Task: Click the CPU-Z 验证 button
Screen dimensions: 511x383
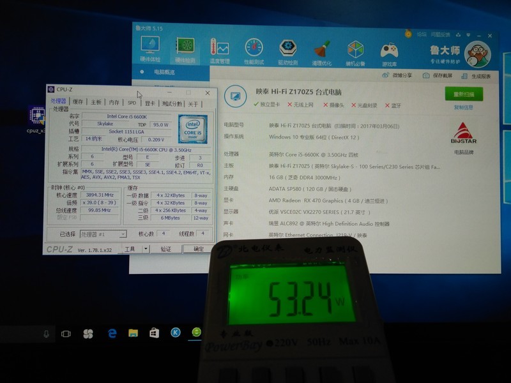Action: 166,249
